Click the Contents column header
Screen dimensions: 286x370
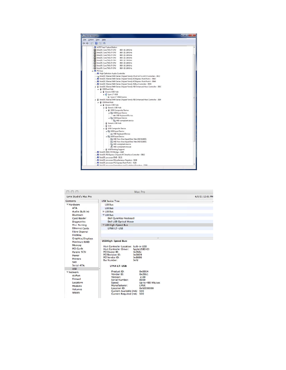(x=82, y=201)
